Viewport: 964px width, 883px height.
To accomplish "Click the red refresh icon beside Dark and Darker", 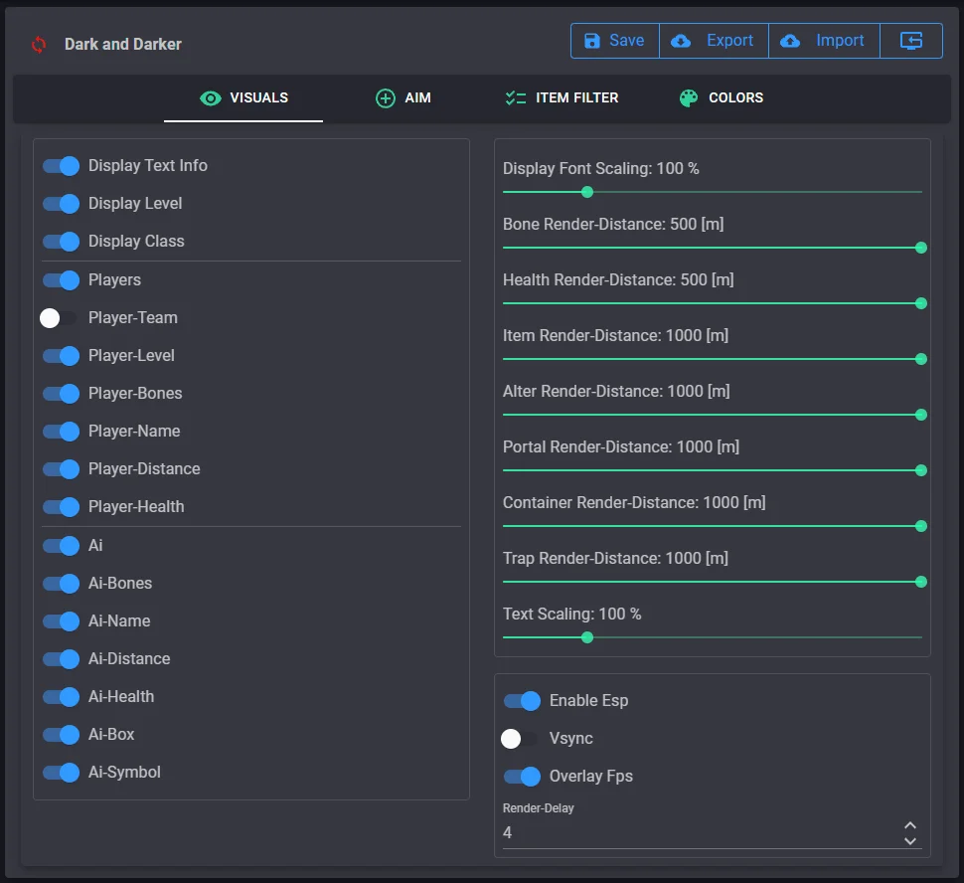I will pos(39,45).
